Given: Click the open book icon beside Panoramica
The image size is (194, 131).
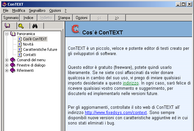Looking at the screenshot, I should coord(13,34).
